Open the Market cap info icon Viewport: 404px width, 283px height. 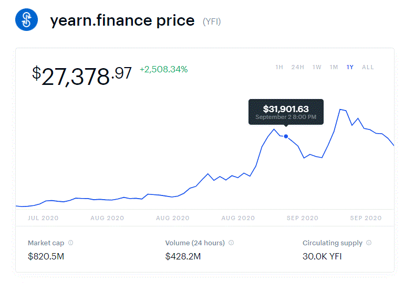click(x=70, y=243)
